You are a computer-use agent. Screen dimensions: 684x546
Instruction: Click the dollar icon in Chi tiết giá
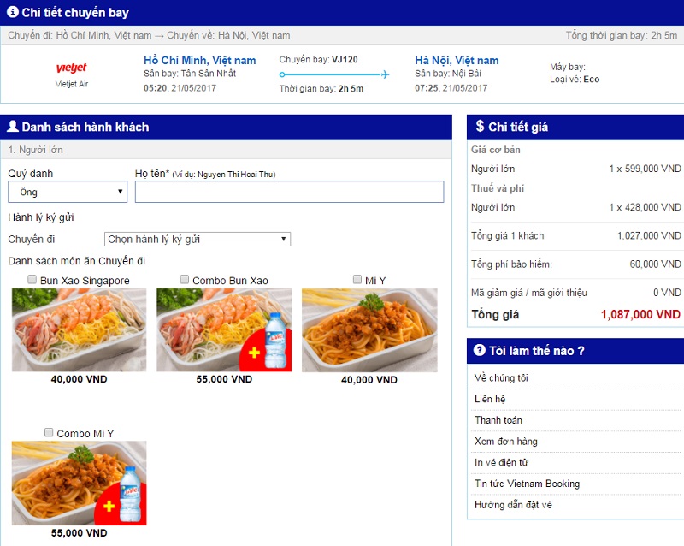(480, 127)
